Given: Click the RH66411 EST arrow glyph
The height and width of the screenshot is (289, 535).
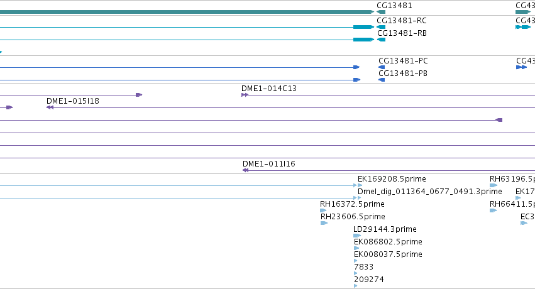Looking at the screenshot, I should pyautogui.click(x=493, y=210).
